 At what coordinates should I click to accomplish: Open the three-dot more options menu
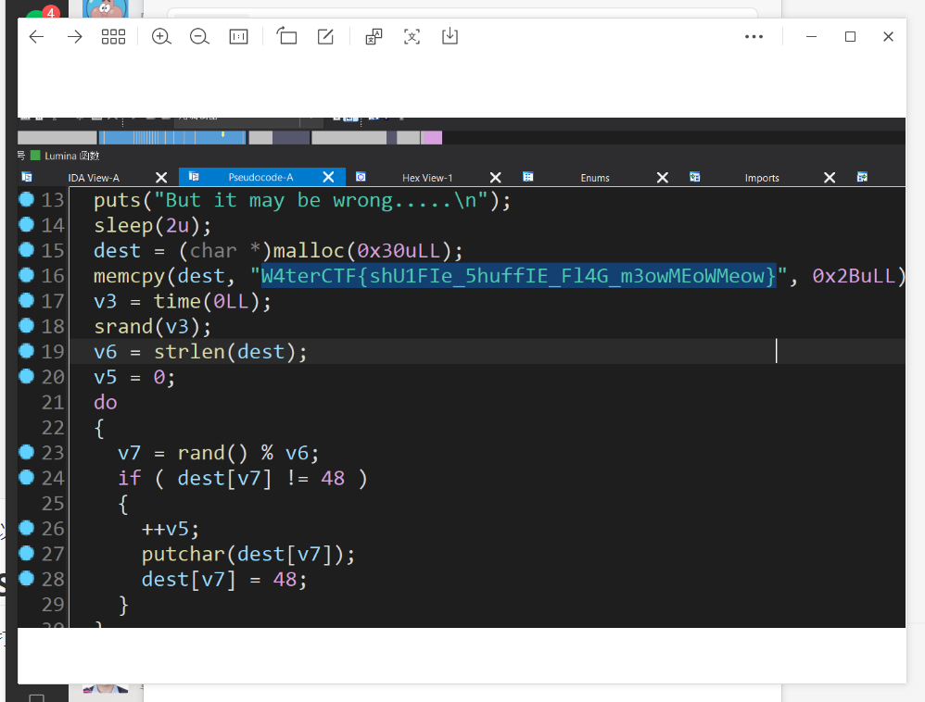coord(754,37)
